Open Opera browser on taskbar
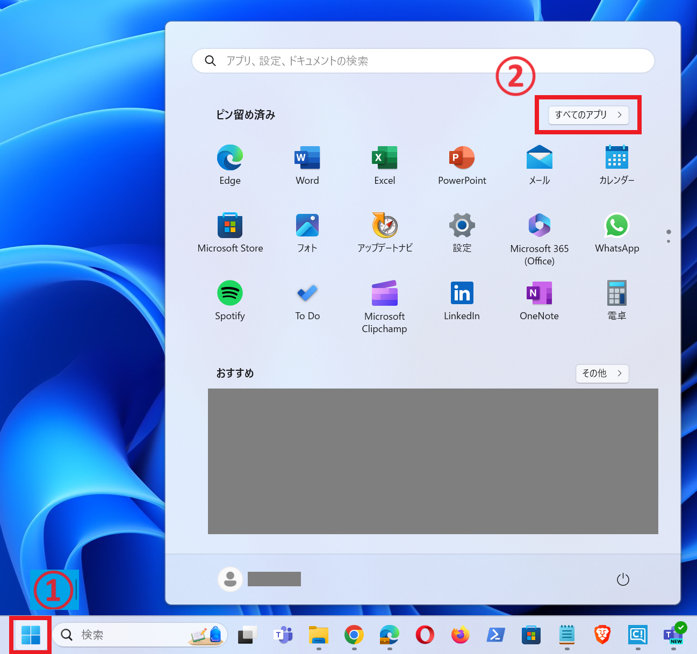Viewport: 697px width, 654px height. click(425, 635)
